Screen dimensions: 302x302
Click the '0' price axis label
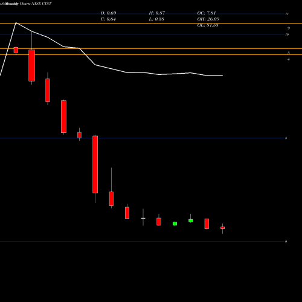click(286, 242)
